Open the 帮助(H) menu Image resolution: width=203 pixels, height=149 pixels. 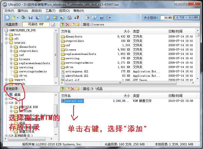click(79, 11)
